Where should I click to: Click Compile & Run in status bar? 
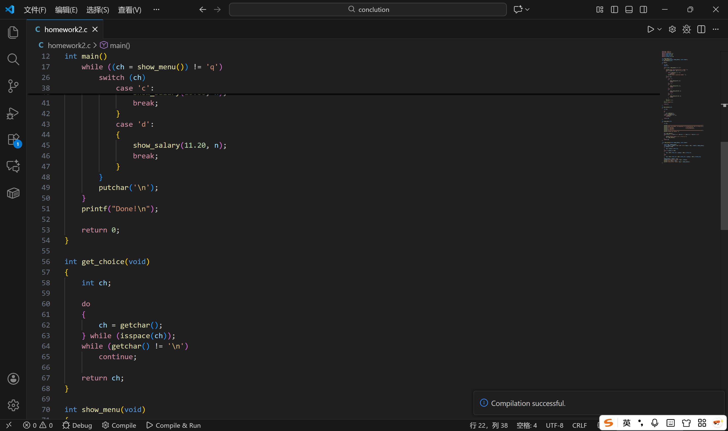tap(173, 425)
